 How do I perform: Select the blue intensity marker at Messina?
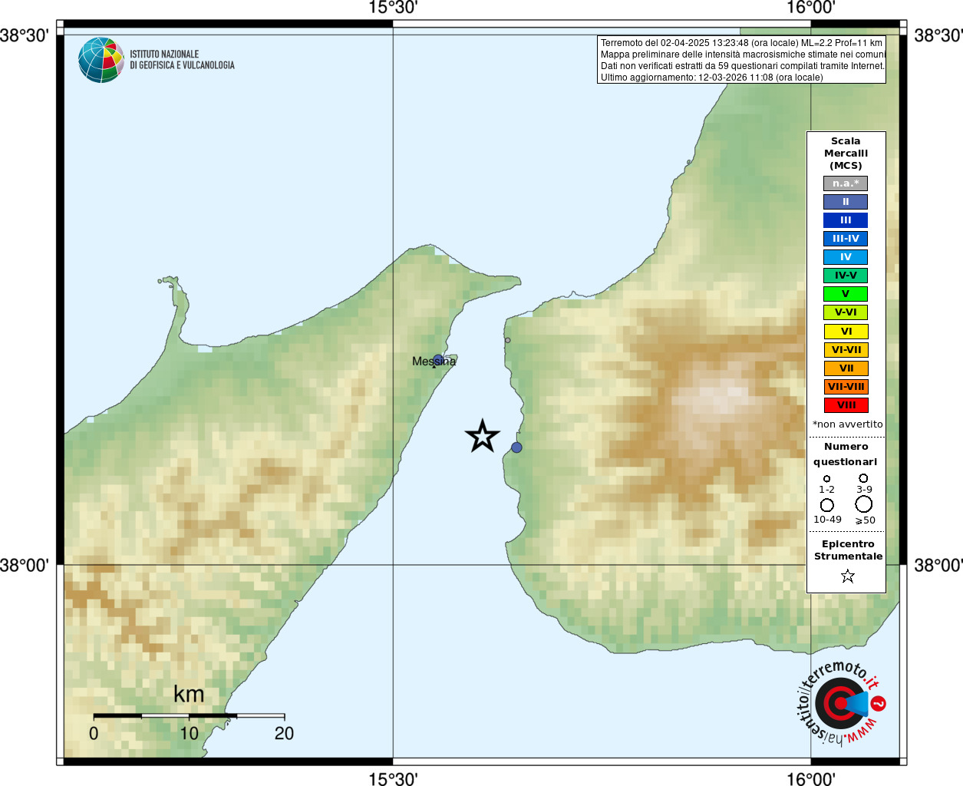tap(437, 359)
